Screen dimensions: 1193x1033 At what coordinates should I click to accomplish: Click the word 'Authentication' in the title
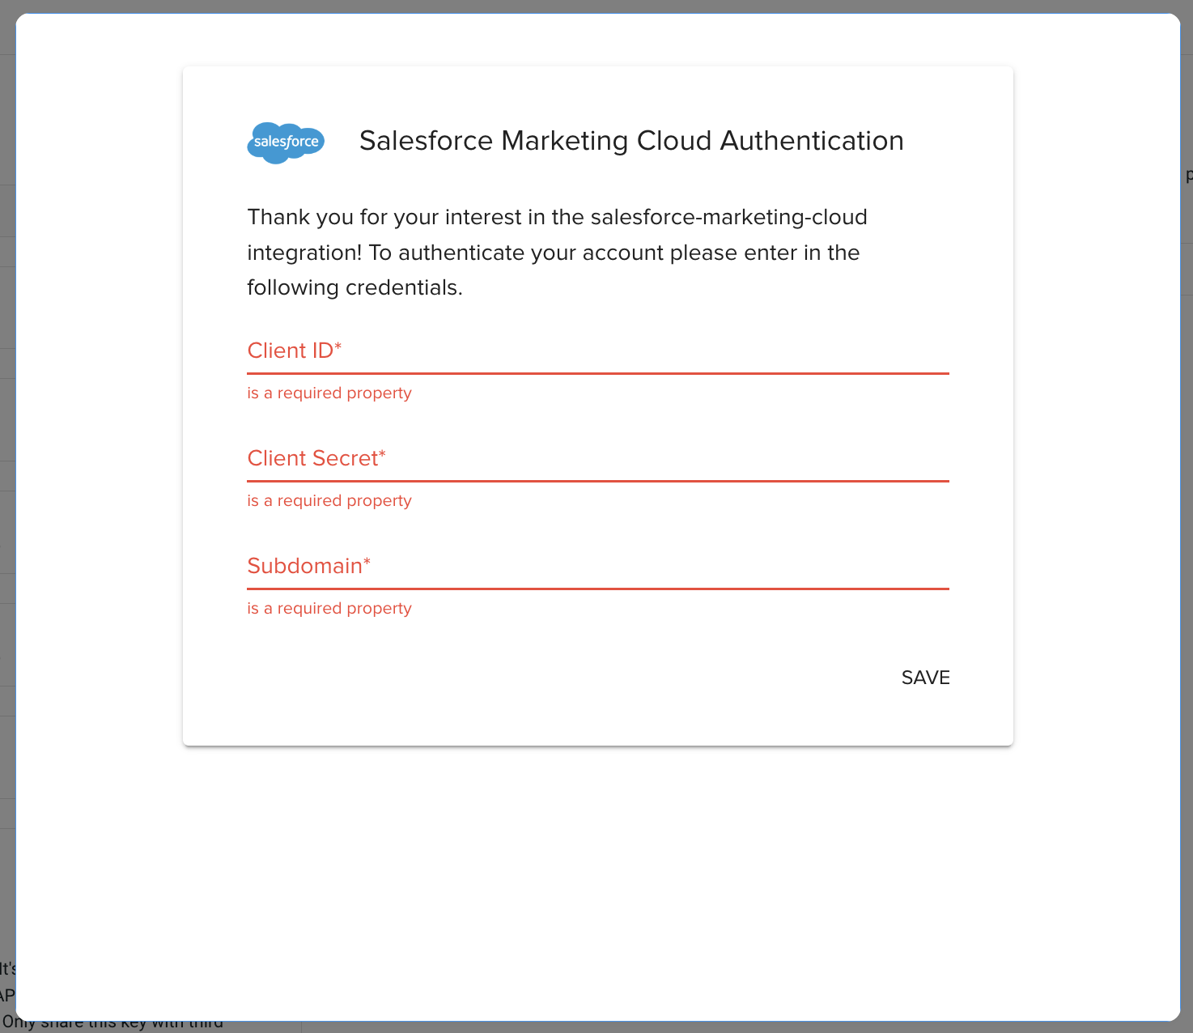click(x=811, y=141)
